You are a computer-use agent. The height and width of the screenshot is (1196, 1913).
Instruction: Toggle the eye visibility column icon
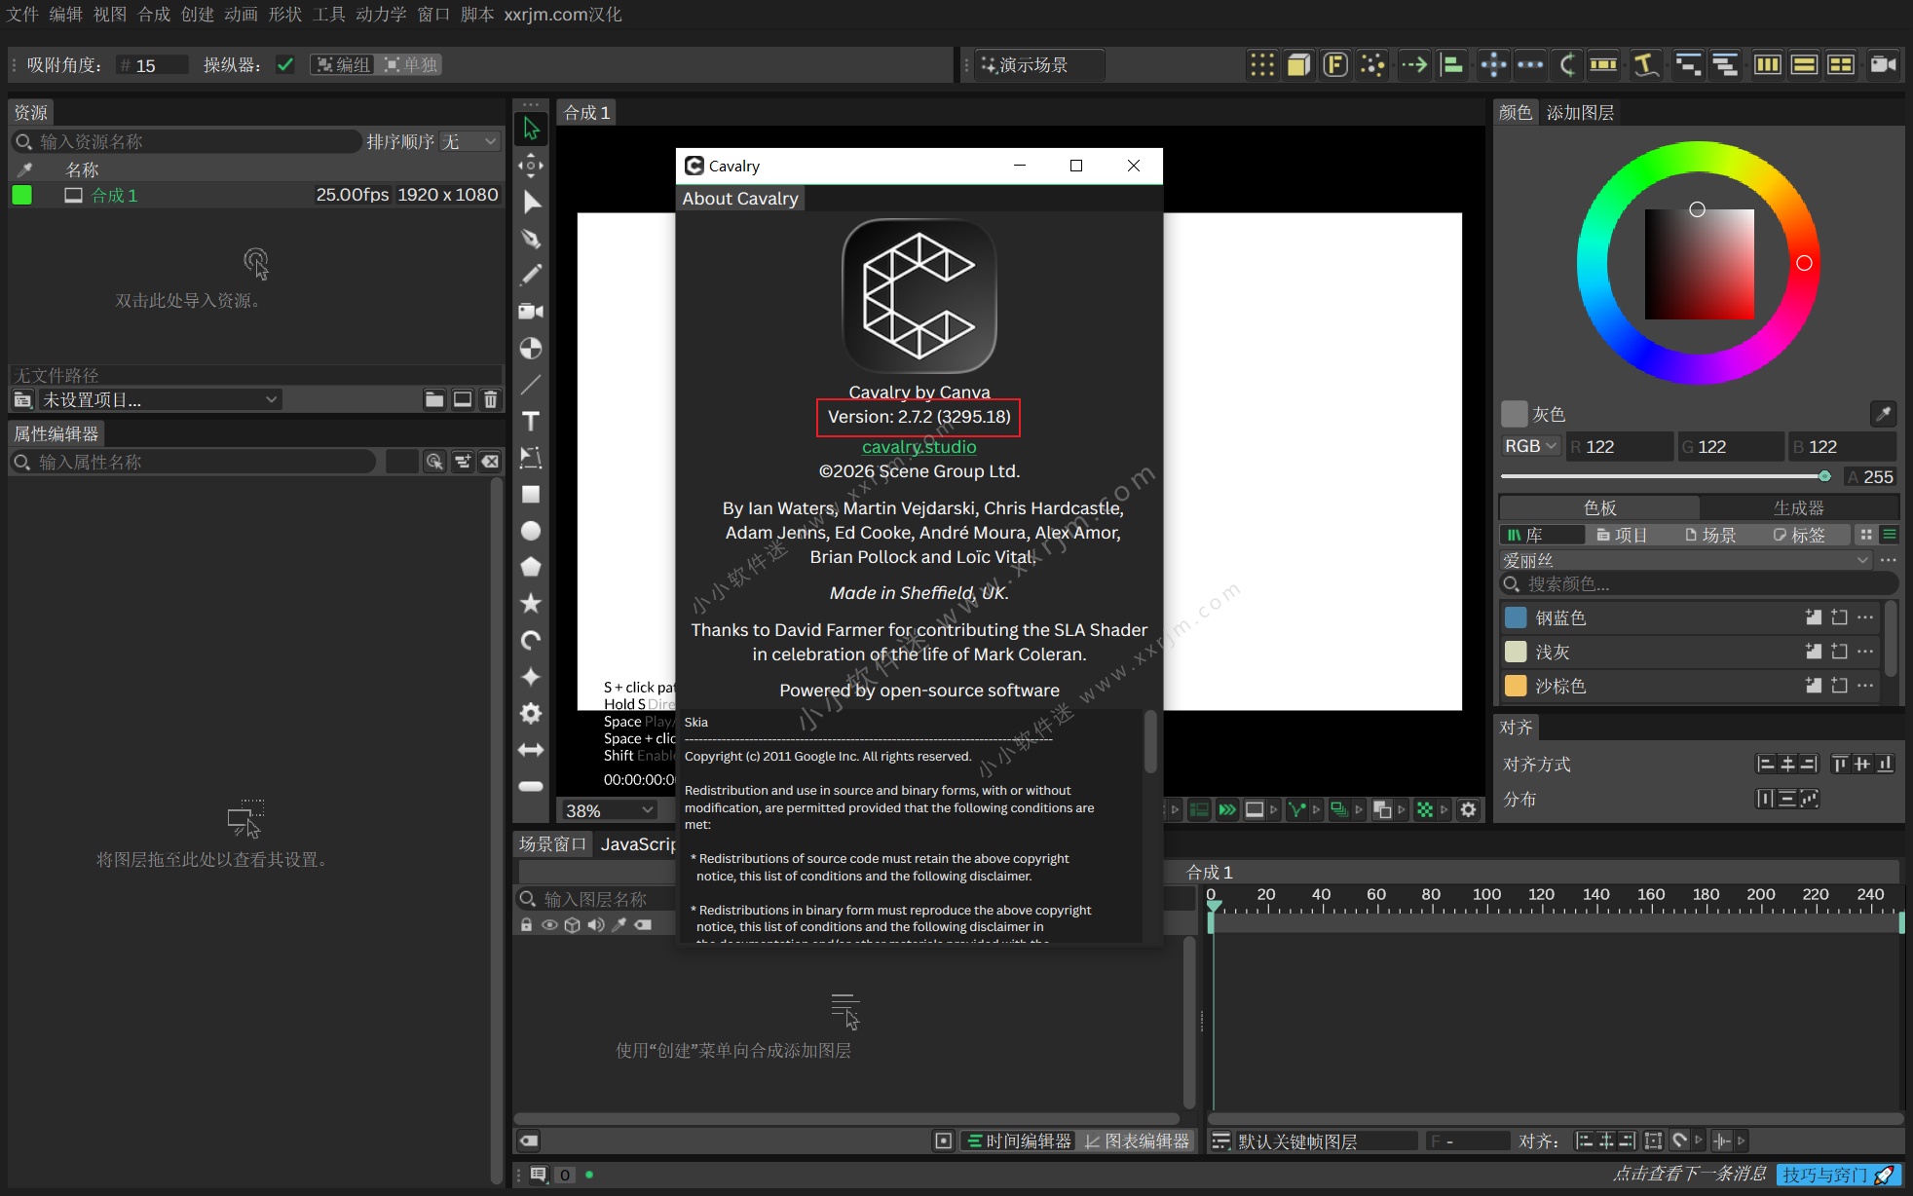coord(549,925)
